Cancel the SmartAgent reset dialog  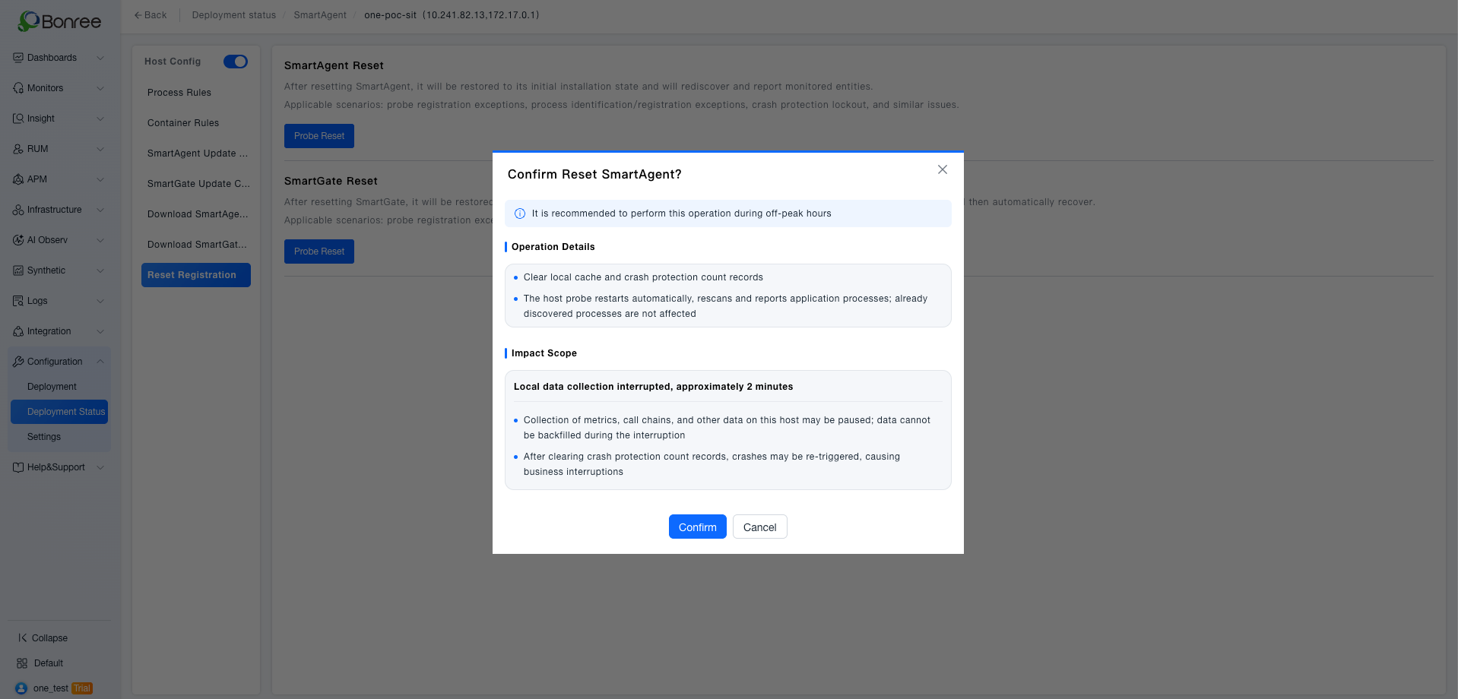point(760,527)
